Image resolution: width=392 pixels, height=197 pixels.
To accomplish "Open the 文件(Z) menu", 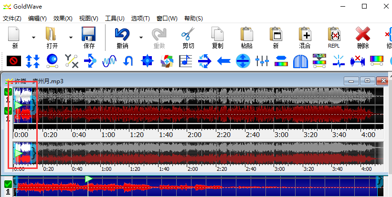I will (12, 19).
